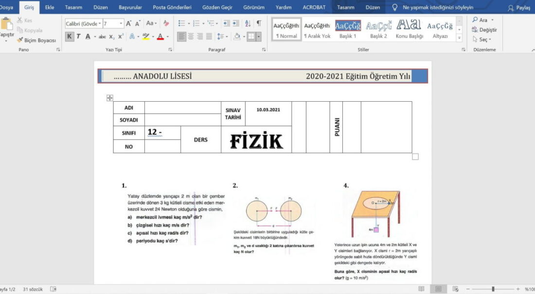The width and height of the screenshot is (535, 294).
Task: Open the Paragraf dialog launcher
Action: click(264, 50)
